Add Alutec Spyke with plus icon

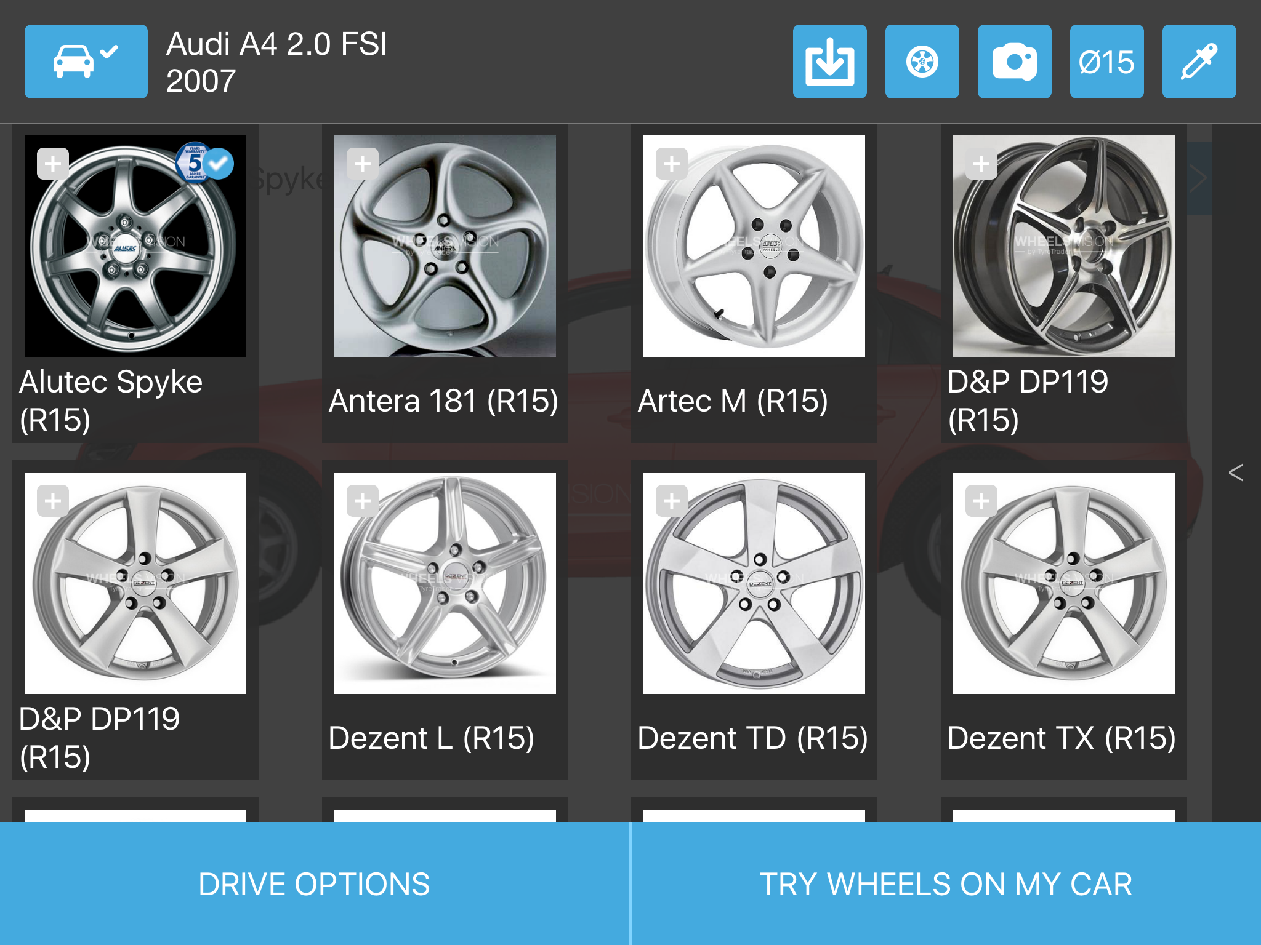click(53, 164)
